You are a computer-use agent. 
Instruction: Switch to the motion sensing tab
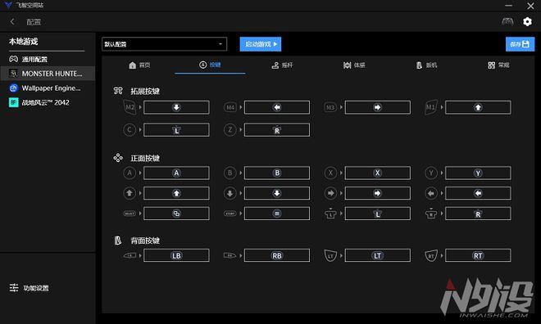(354, 65)
